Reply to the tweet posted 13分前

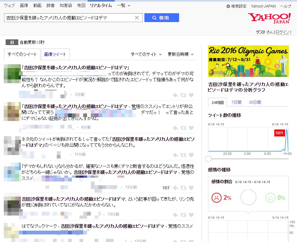coord(176,215)
